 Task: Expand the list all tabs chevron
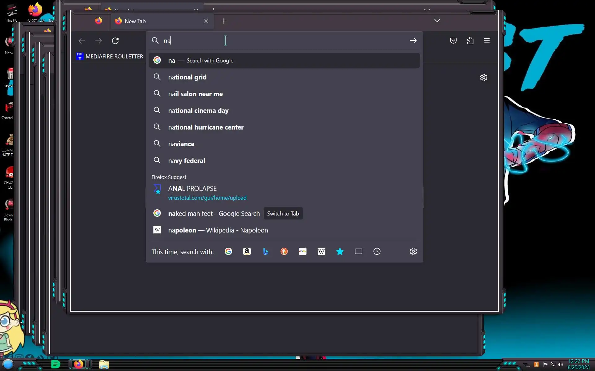coord(437,21)
